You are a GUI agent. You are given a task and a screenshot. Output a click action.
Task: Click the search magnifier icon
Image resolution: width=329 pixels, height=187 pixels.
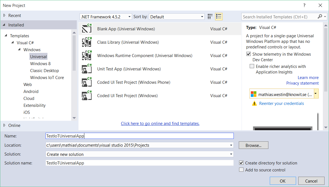(320, 16)
